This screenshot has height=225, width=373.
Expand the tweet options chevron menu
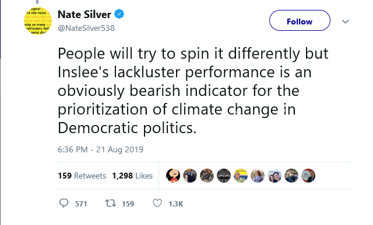click(346, 22)
